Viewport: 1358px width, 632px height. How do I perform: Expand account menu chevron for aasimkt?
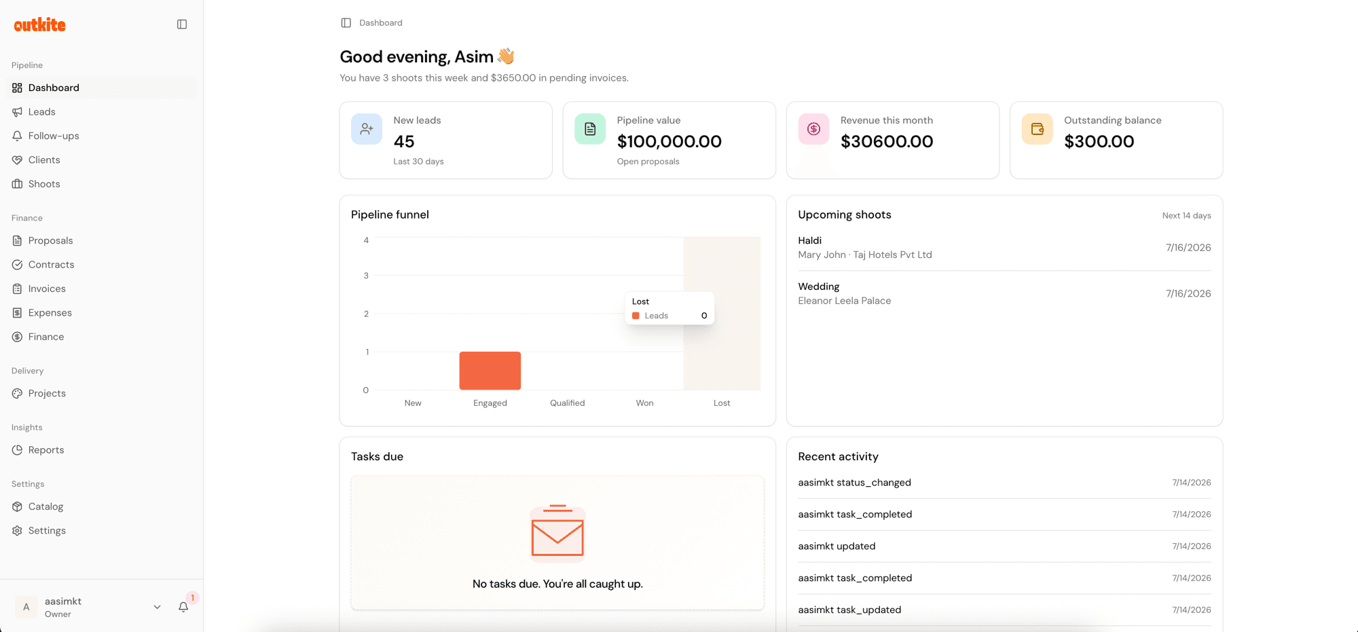tap(157, 607)
